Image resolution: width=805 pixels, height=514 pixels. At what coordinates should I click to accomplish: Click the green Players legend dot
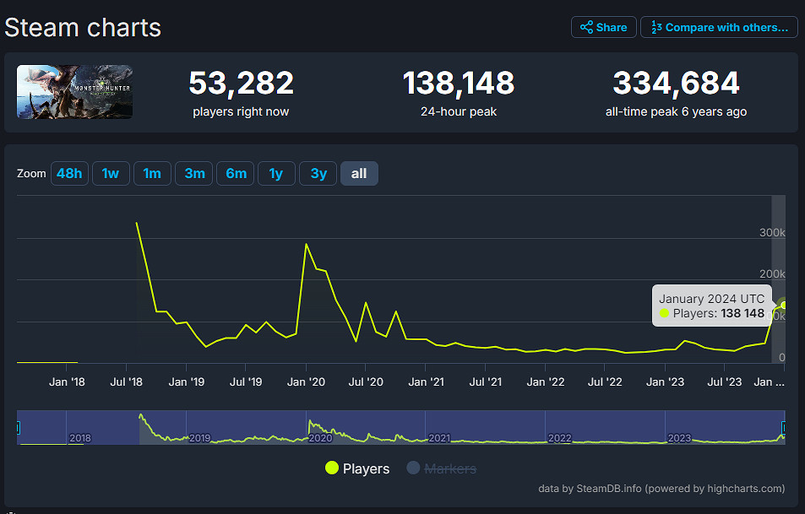point(332,468)
